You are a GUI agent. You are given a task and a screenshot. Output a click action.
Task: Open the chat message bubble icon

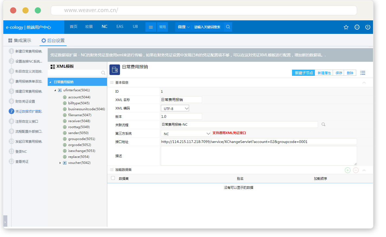pos(357,27)
